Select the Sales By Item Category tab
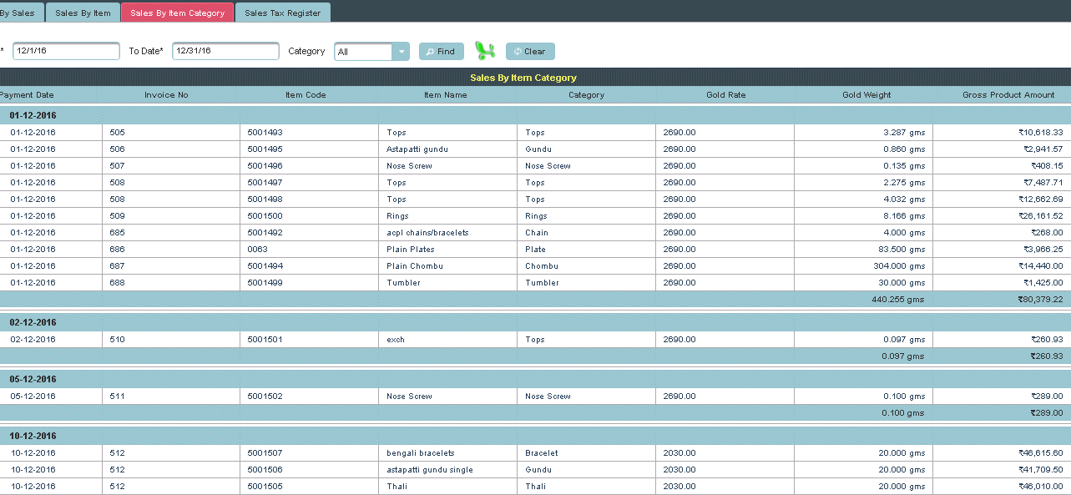1071x495 pixels. (x=177, y=13)
